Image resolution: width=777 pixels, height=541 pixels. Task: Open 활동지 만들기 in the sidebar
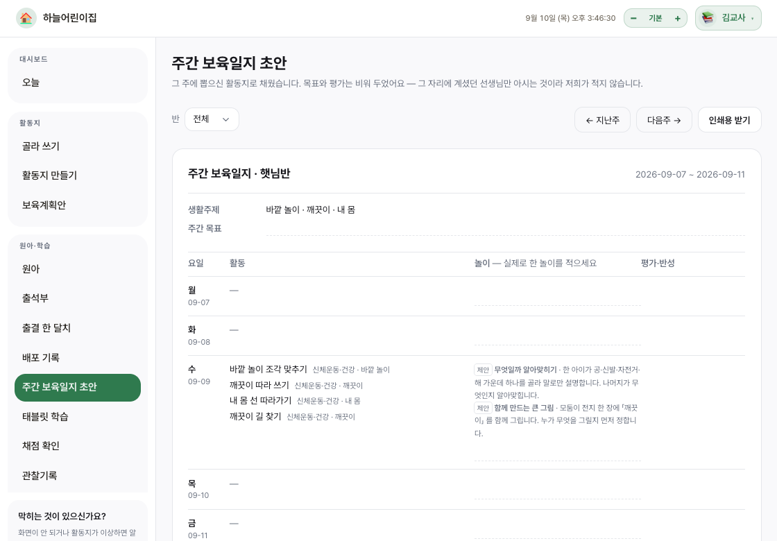[x=78, y=175]
